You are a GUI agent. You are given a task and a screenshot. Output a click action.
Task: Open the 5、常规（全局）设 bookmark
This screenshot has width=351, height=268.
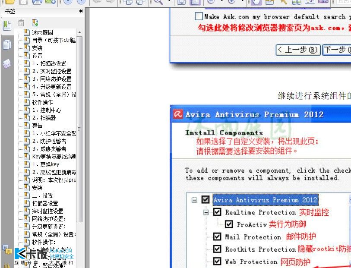pyautogui.click(x=54, y=95)
